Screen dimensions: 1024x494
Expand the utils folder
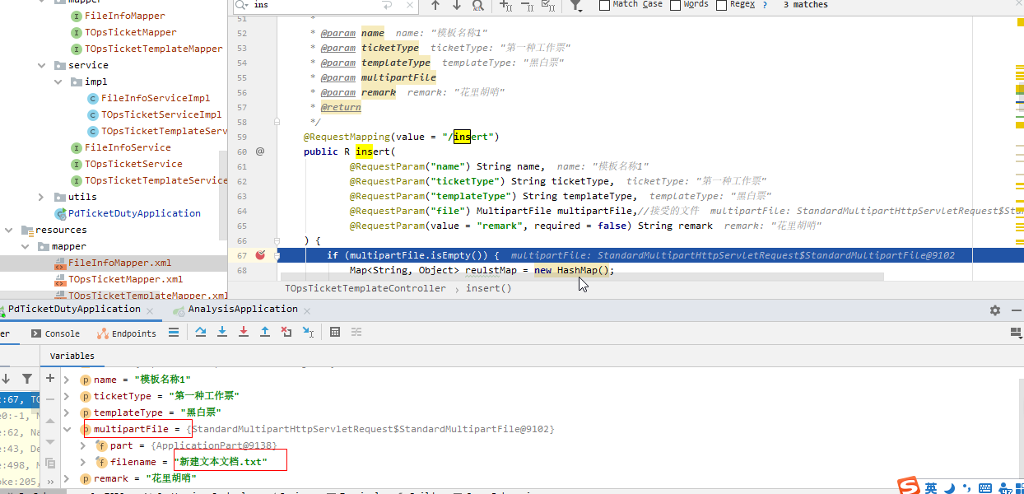click(41, 197)
